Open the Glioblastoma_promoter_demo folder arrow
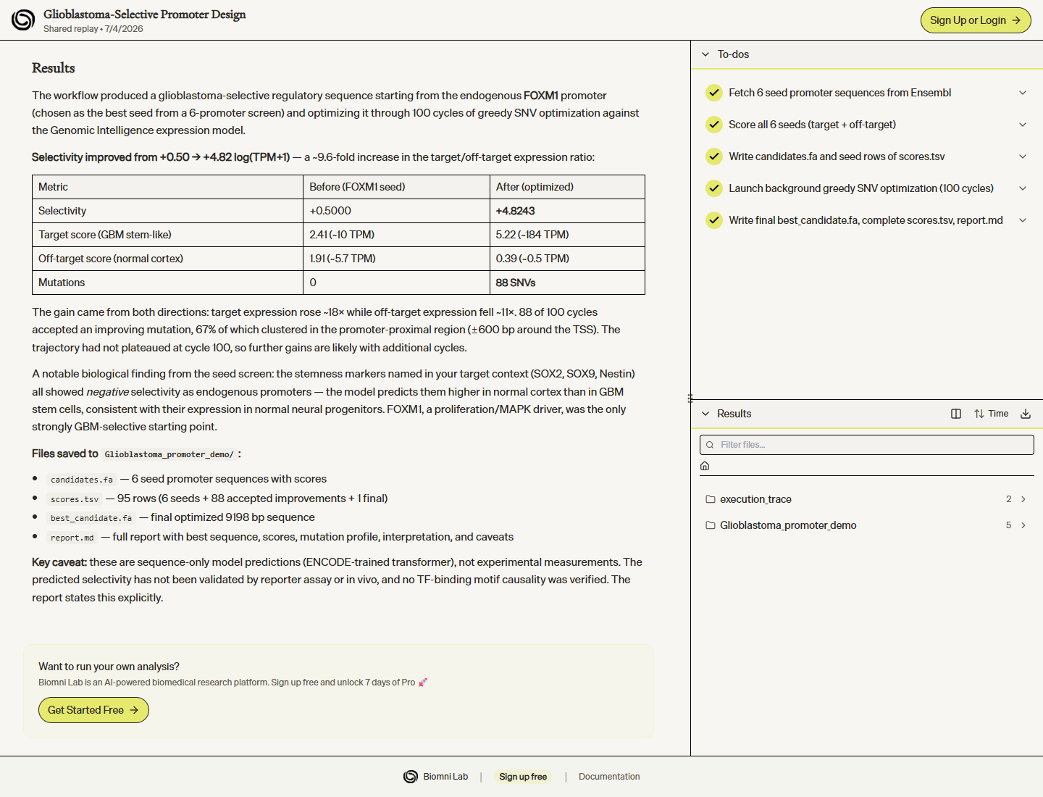Image resolution: width=1043 pixels, height=797 pixels. pos(1023,525)
